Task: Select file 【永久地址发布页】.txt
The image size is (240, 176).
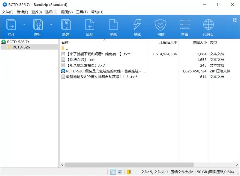Action: pos(86,65)
